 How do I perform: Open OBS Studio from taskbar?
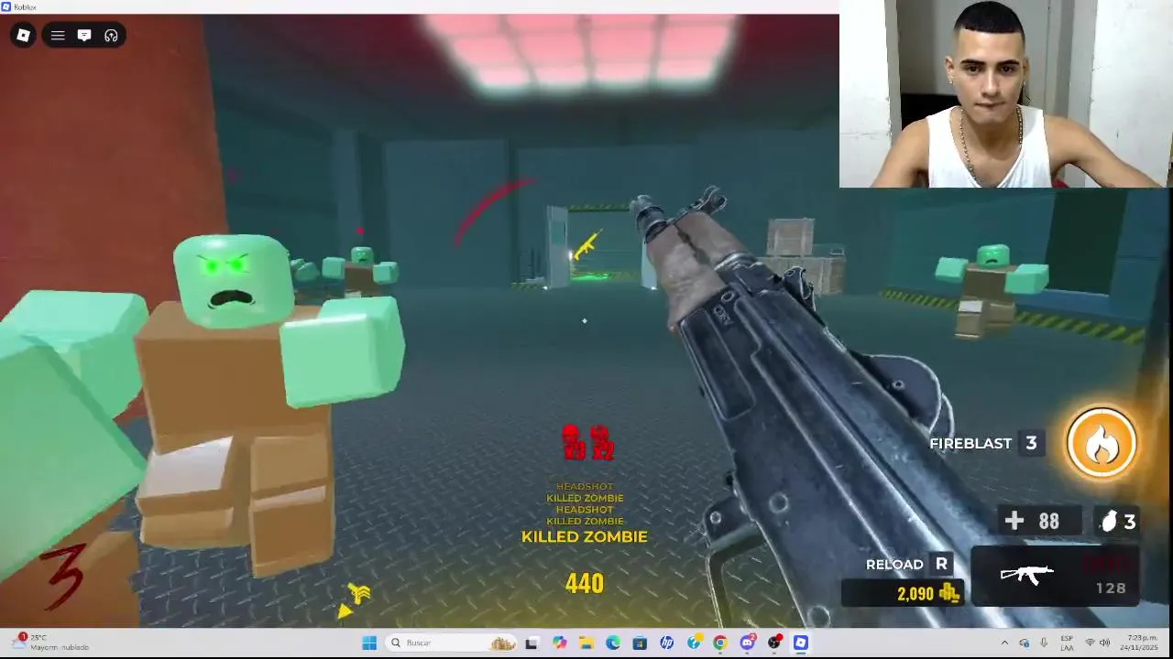coord(774,643)
